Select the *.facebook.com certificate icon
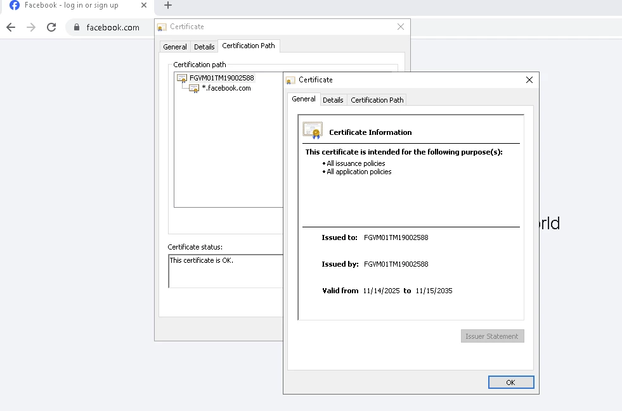The width and height of the screenshot is (622, 411). (x=194, y=89)
